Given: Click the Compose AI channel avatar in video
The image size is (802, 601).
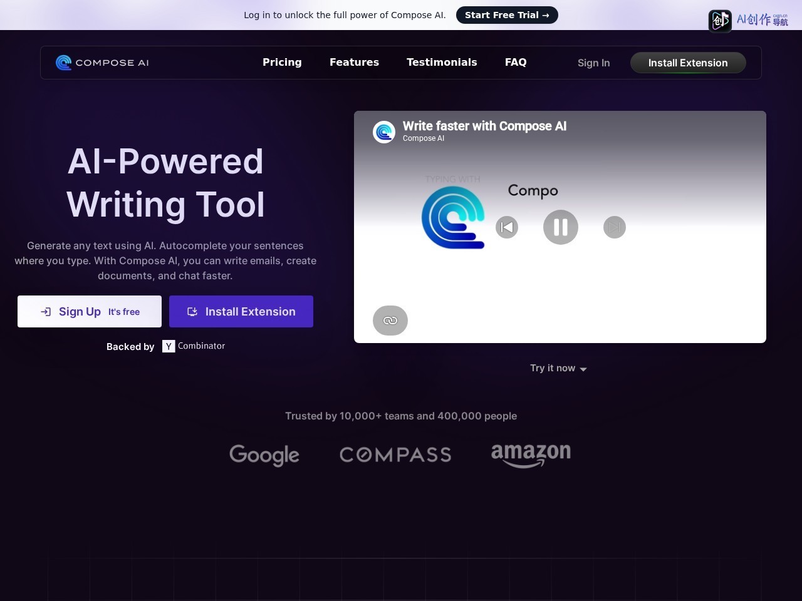Looking at the screenshot, I should coord(384,132).
